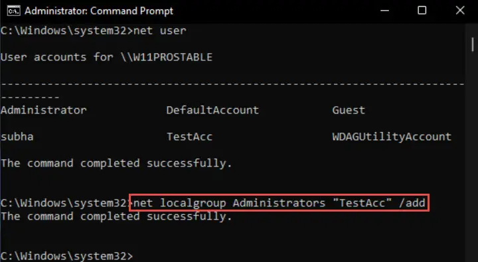
Task: Click the Guest account entry
Action: pyautogui.click(x=349, y=110)
